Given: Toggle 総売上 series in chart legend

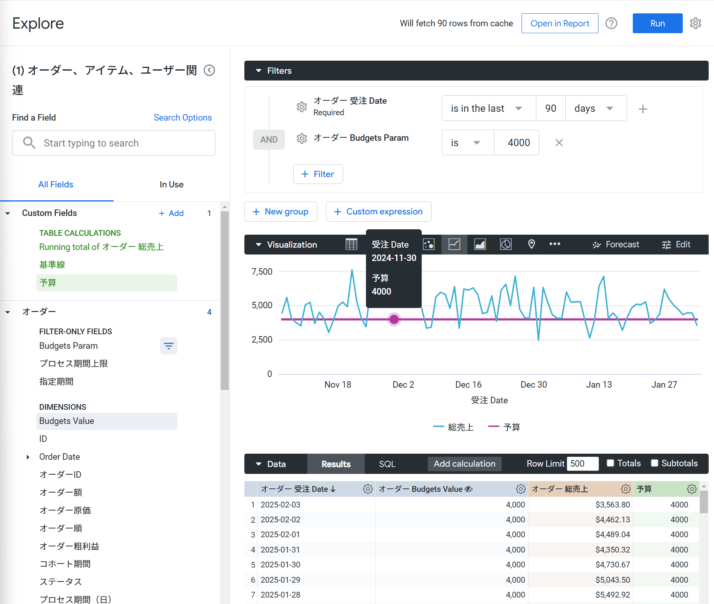Looking at the screenshot, I should click(454, 427).
